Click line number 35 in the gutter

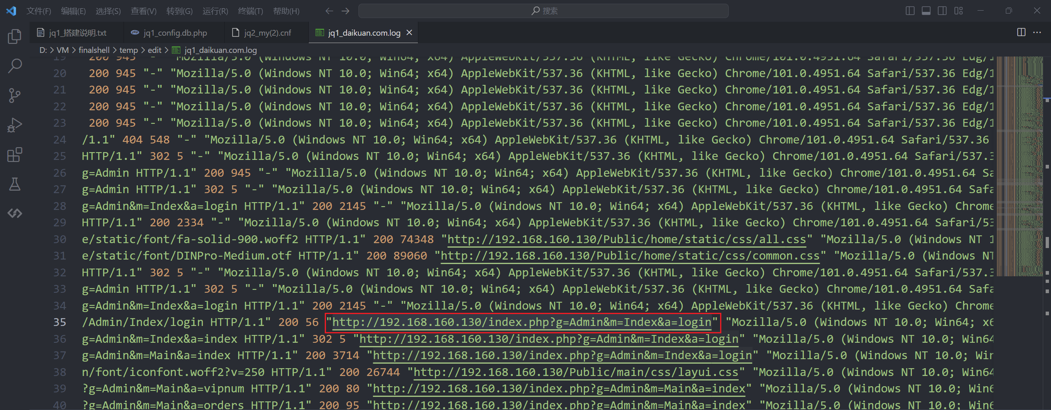pyautogui.click(x=60, y=322)
